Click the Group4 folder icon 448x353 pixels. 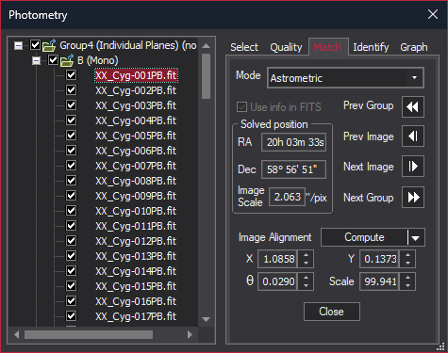49,45
